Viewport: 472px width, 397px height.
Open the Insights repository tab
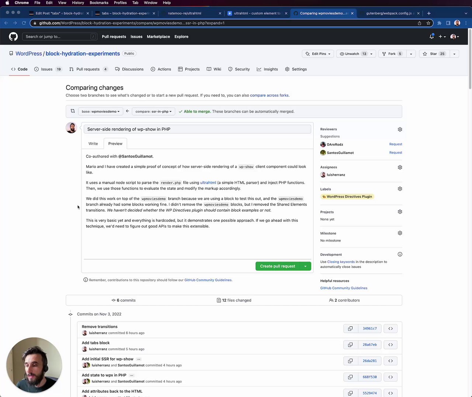click(267, 69)
